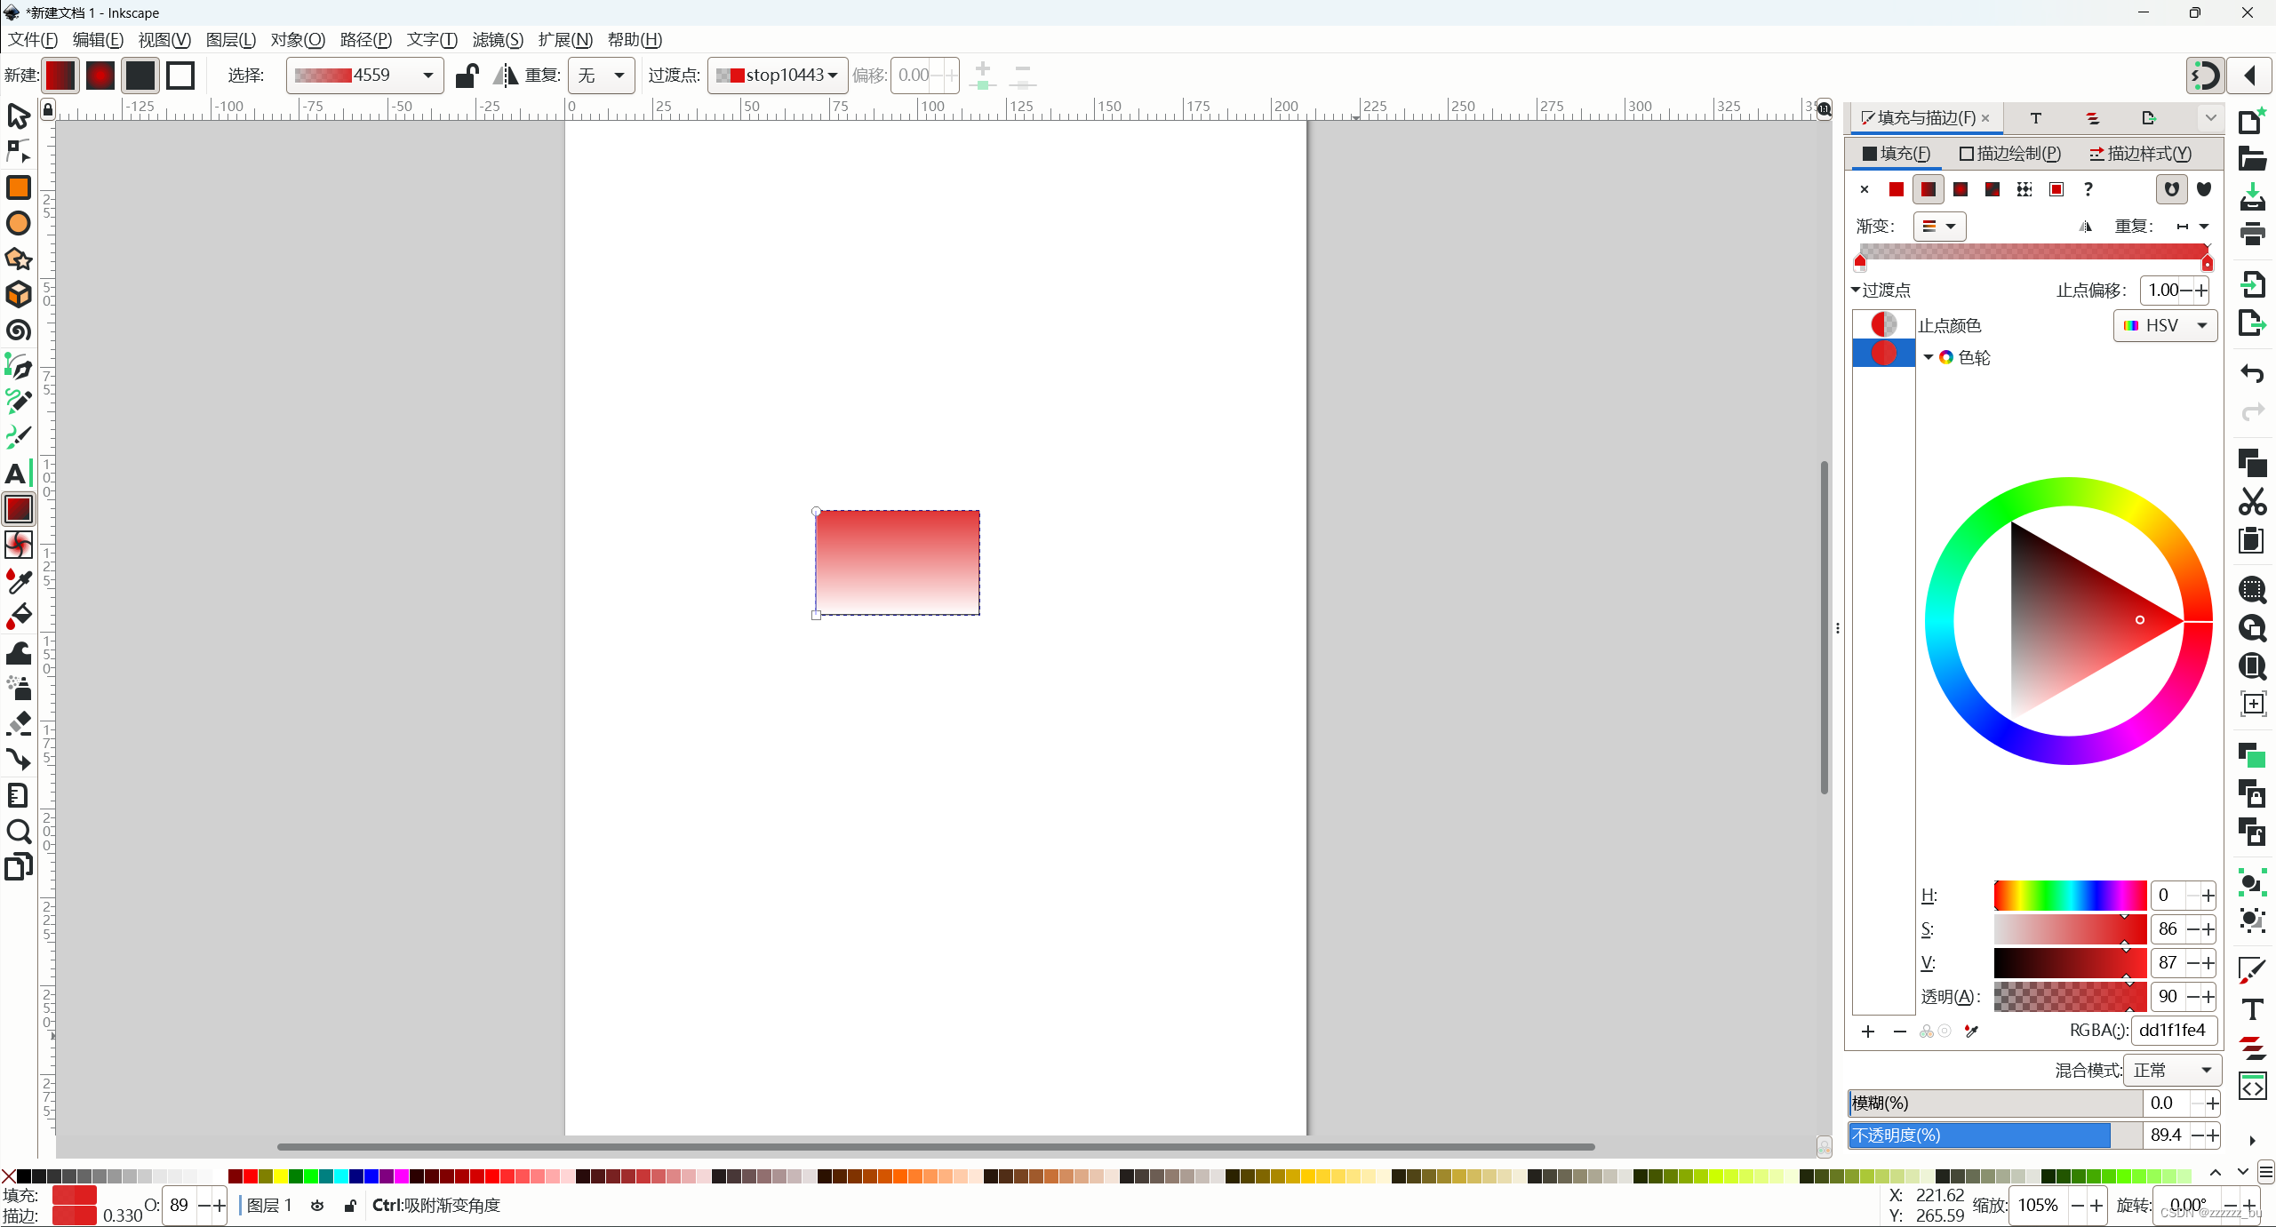Toggle layer 图层 1 lock
This screenshot has width=2276, height=1227.
point(350,1206)
